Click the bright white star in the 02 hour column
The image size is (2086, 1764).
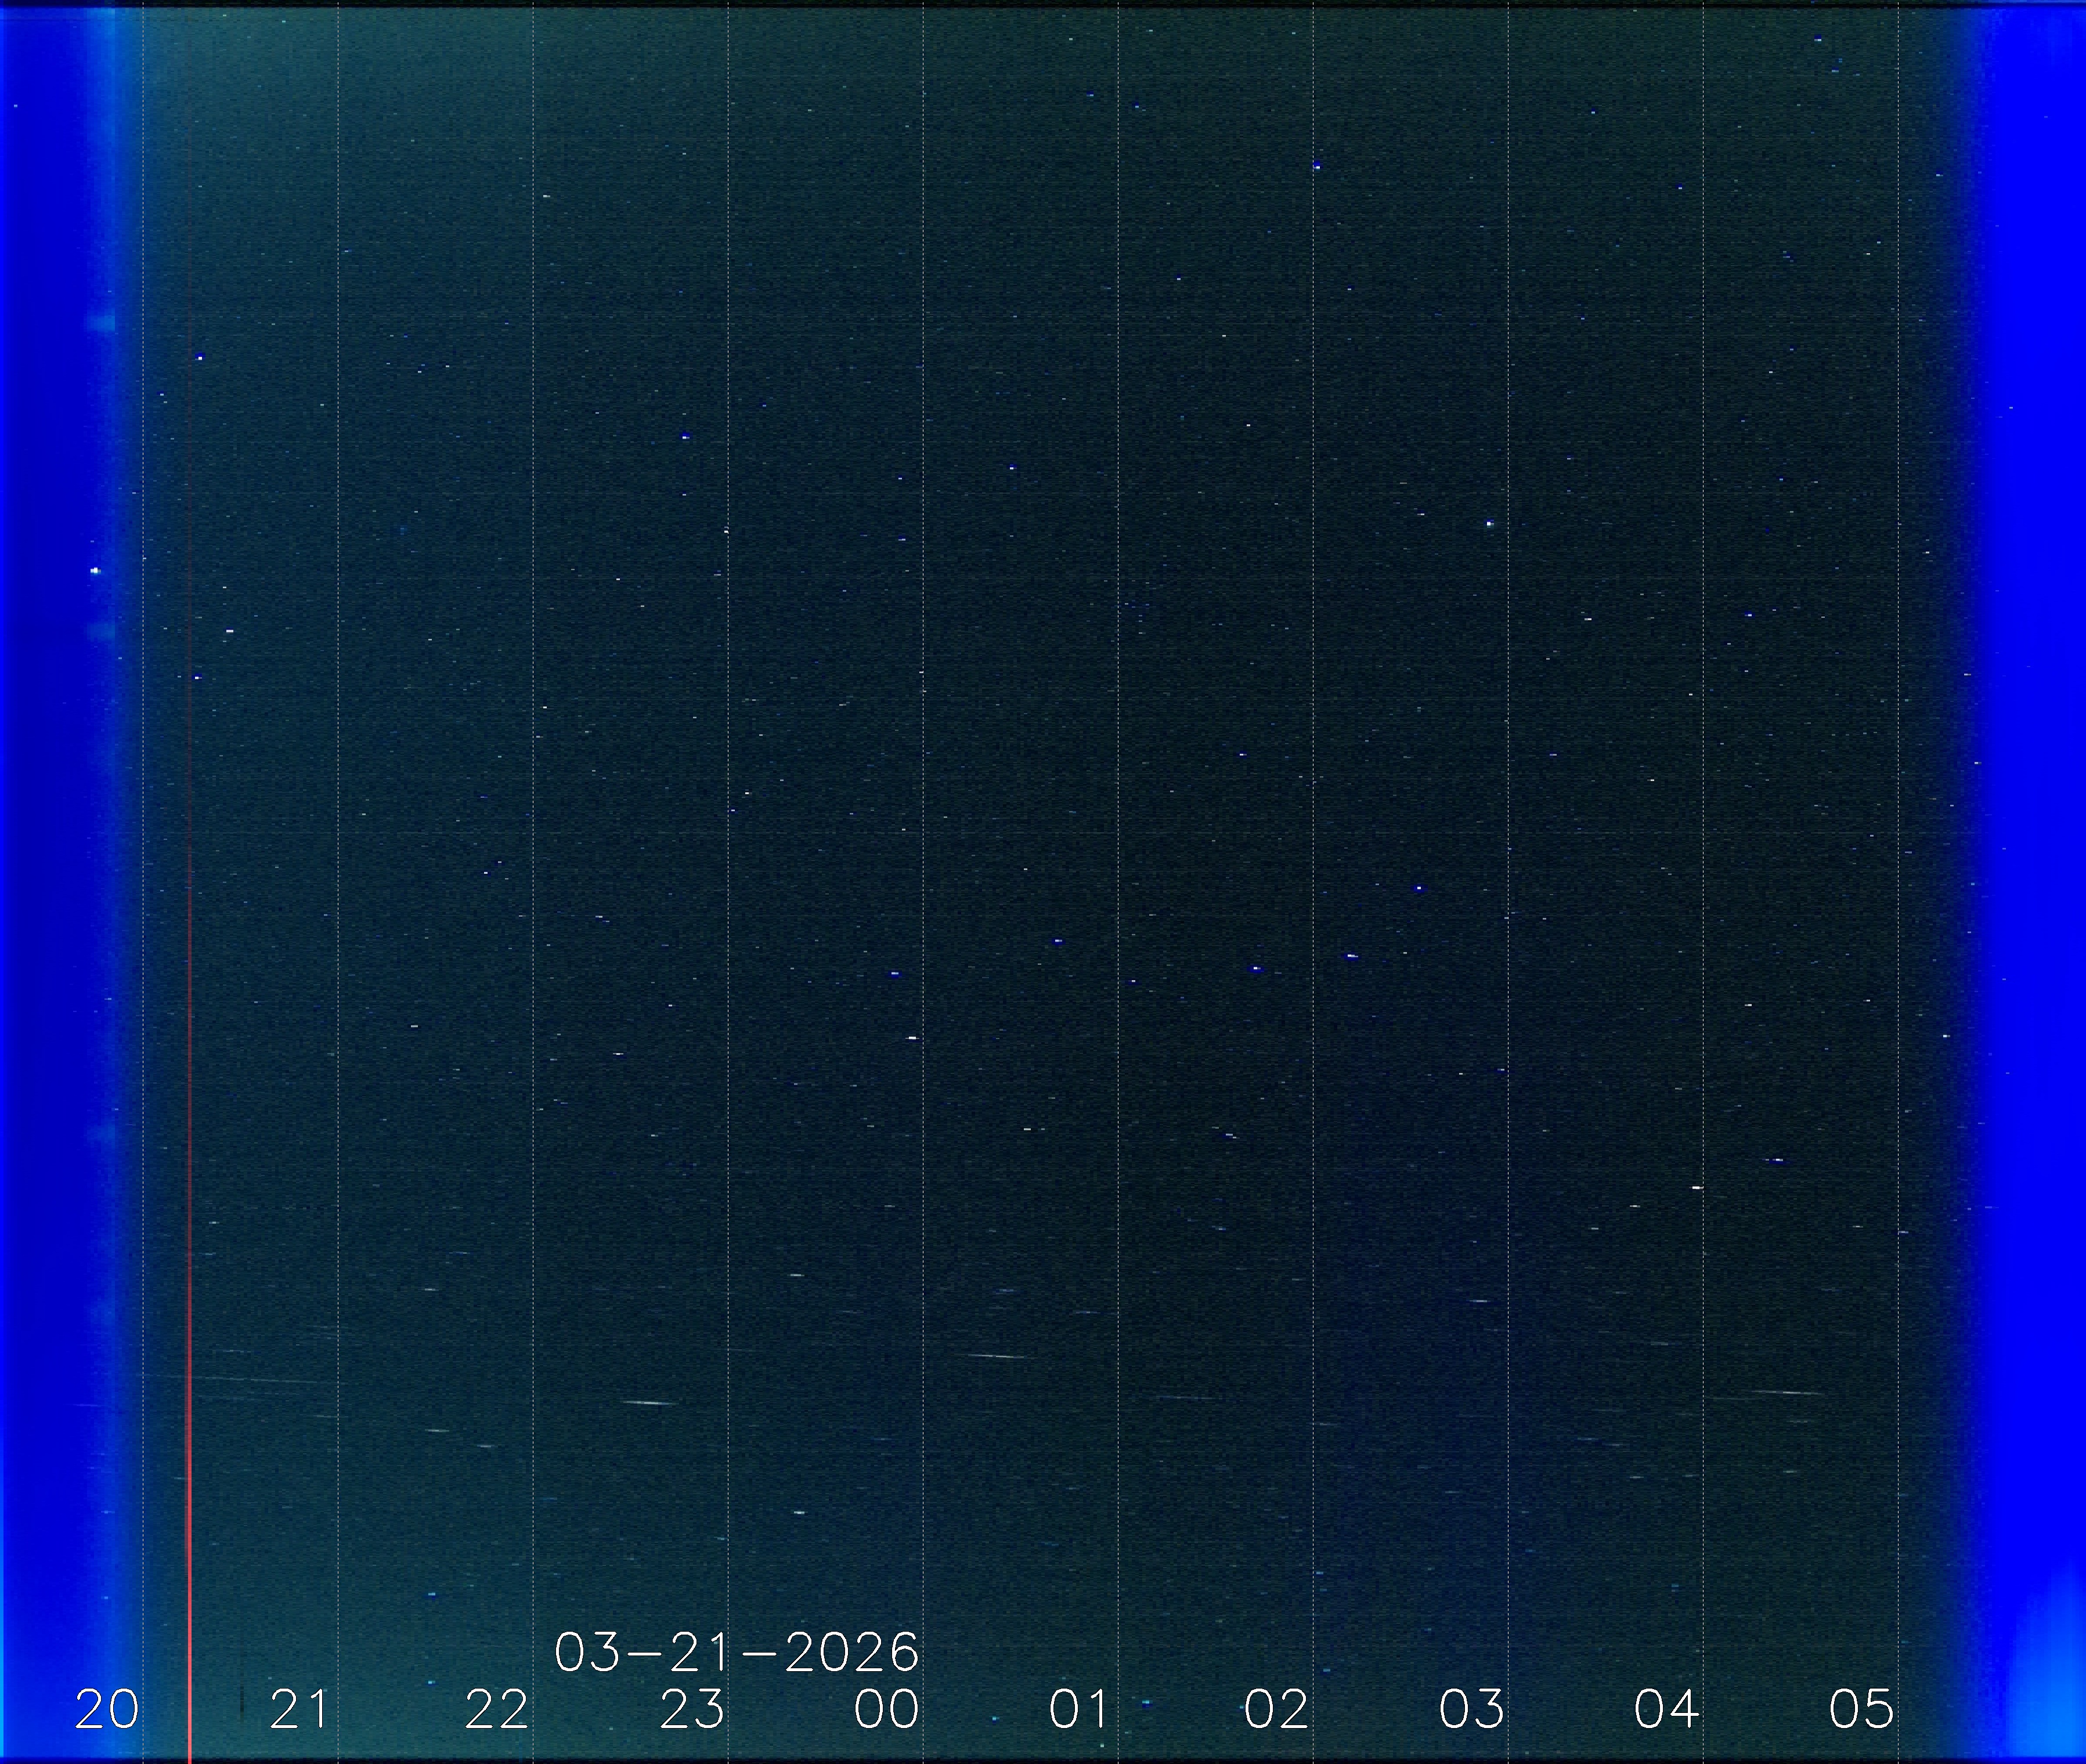(1490, 524)
